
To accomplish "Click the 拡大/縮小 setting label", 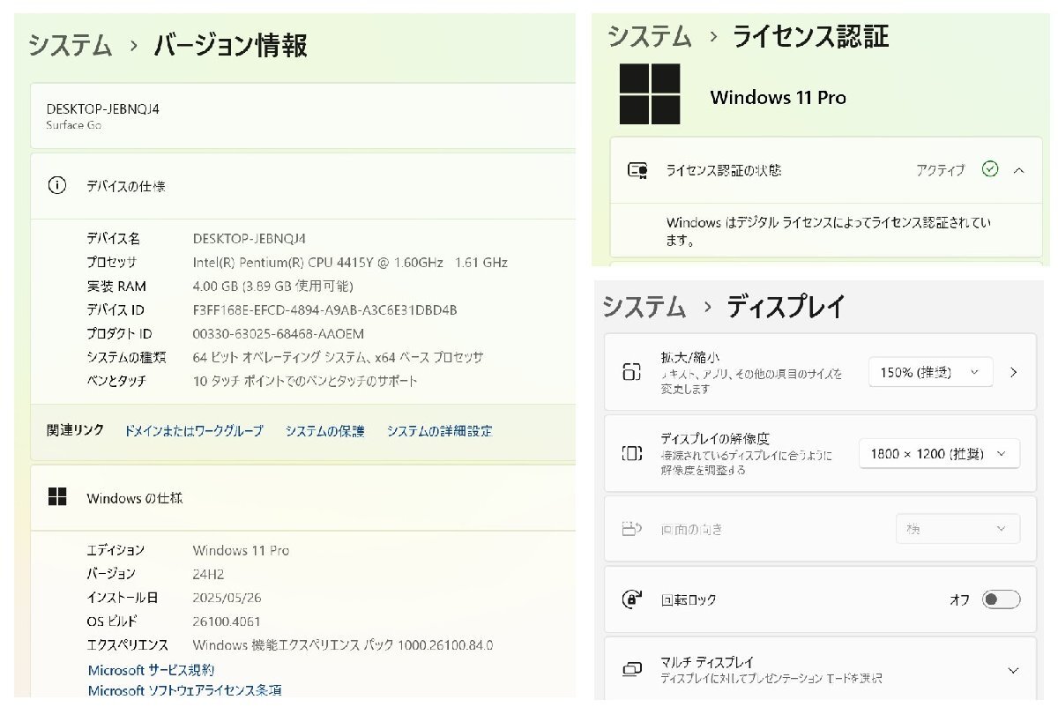I will pos(689,357).
